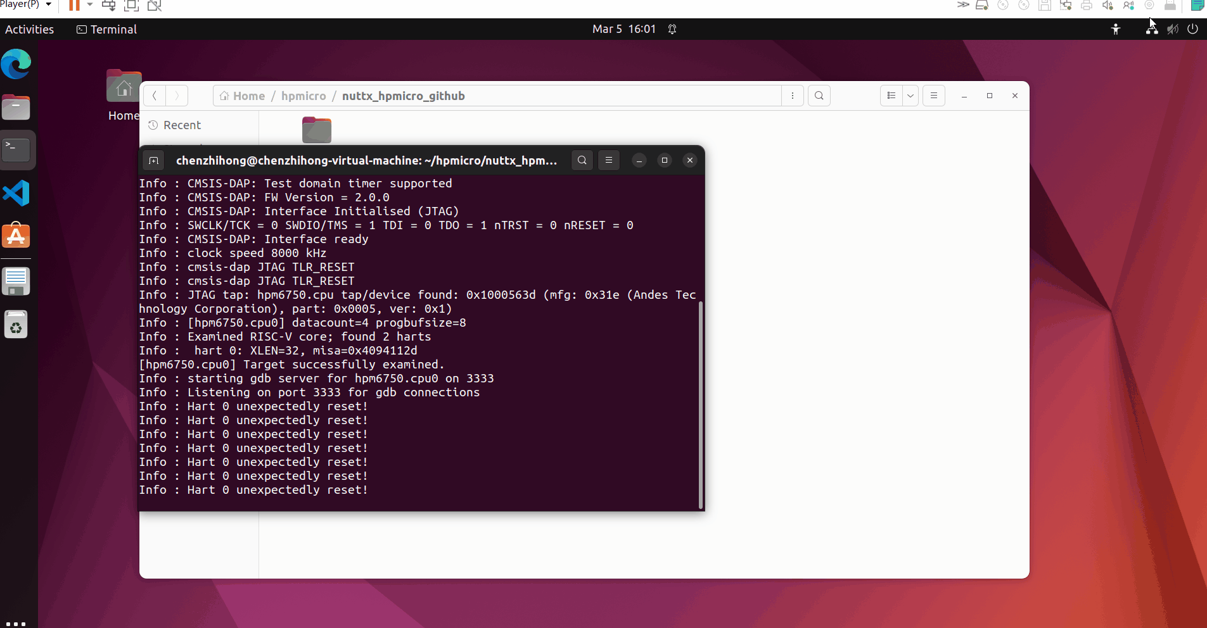This screenshot has width=1207, height=628.
Task: Click the Files back navigation arrow
Action: tap(155, 96)
